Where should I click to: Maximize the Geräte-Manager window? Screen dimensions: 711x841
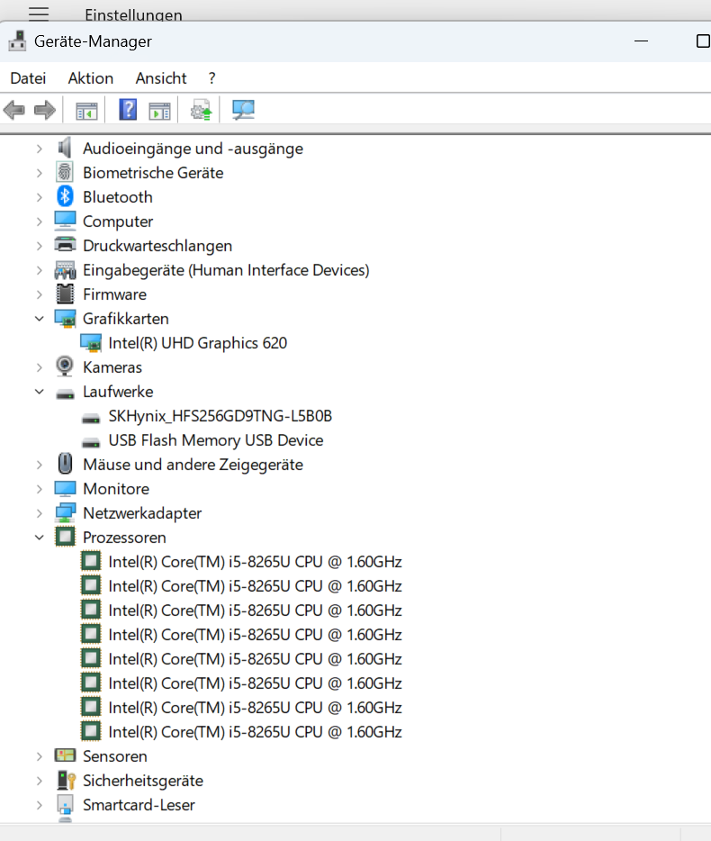(702, 41)
